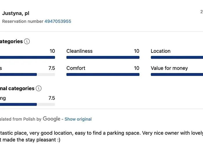Show original Polish review text

(78, 119)
